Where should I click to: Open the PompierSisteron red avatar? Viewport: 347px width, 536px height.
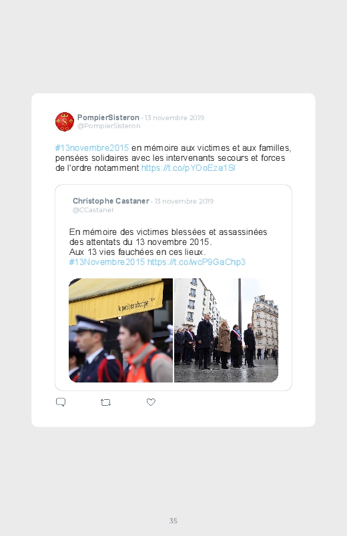click(65, 121)
